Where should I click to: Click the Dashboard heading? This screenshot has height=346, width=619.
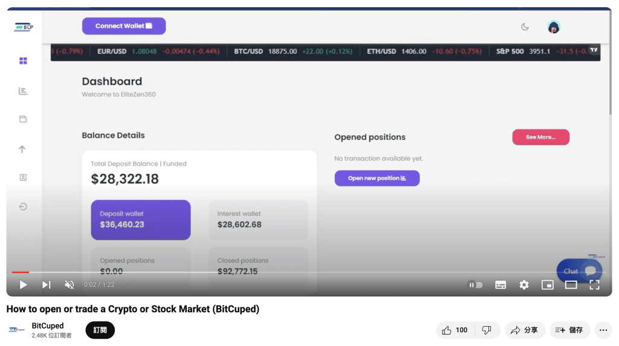(x=112, y=82)
